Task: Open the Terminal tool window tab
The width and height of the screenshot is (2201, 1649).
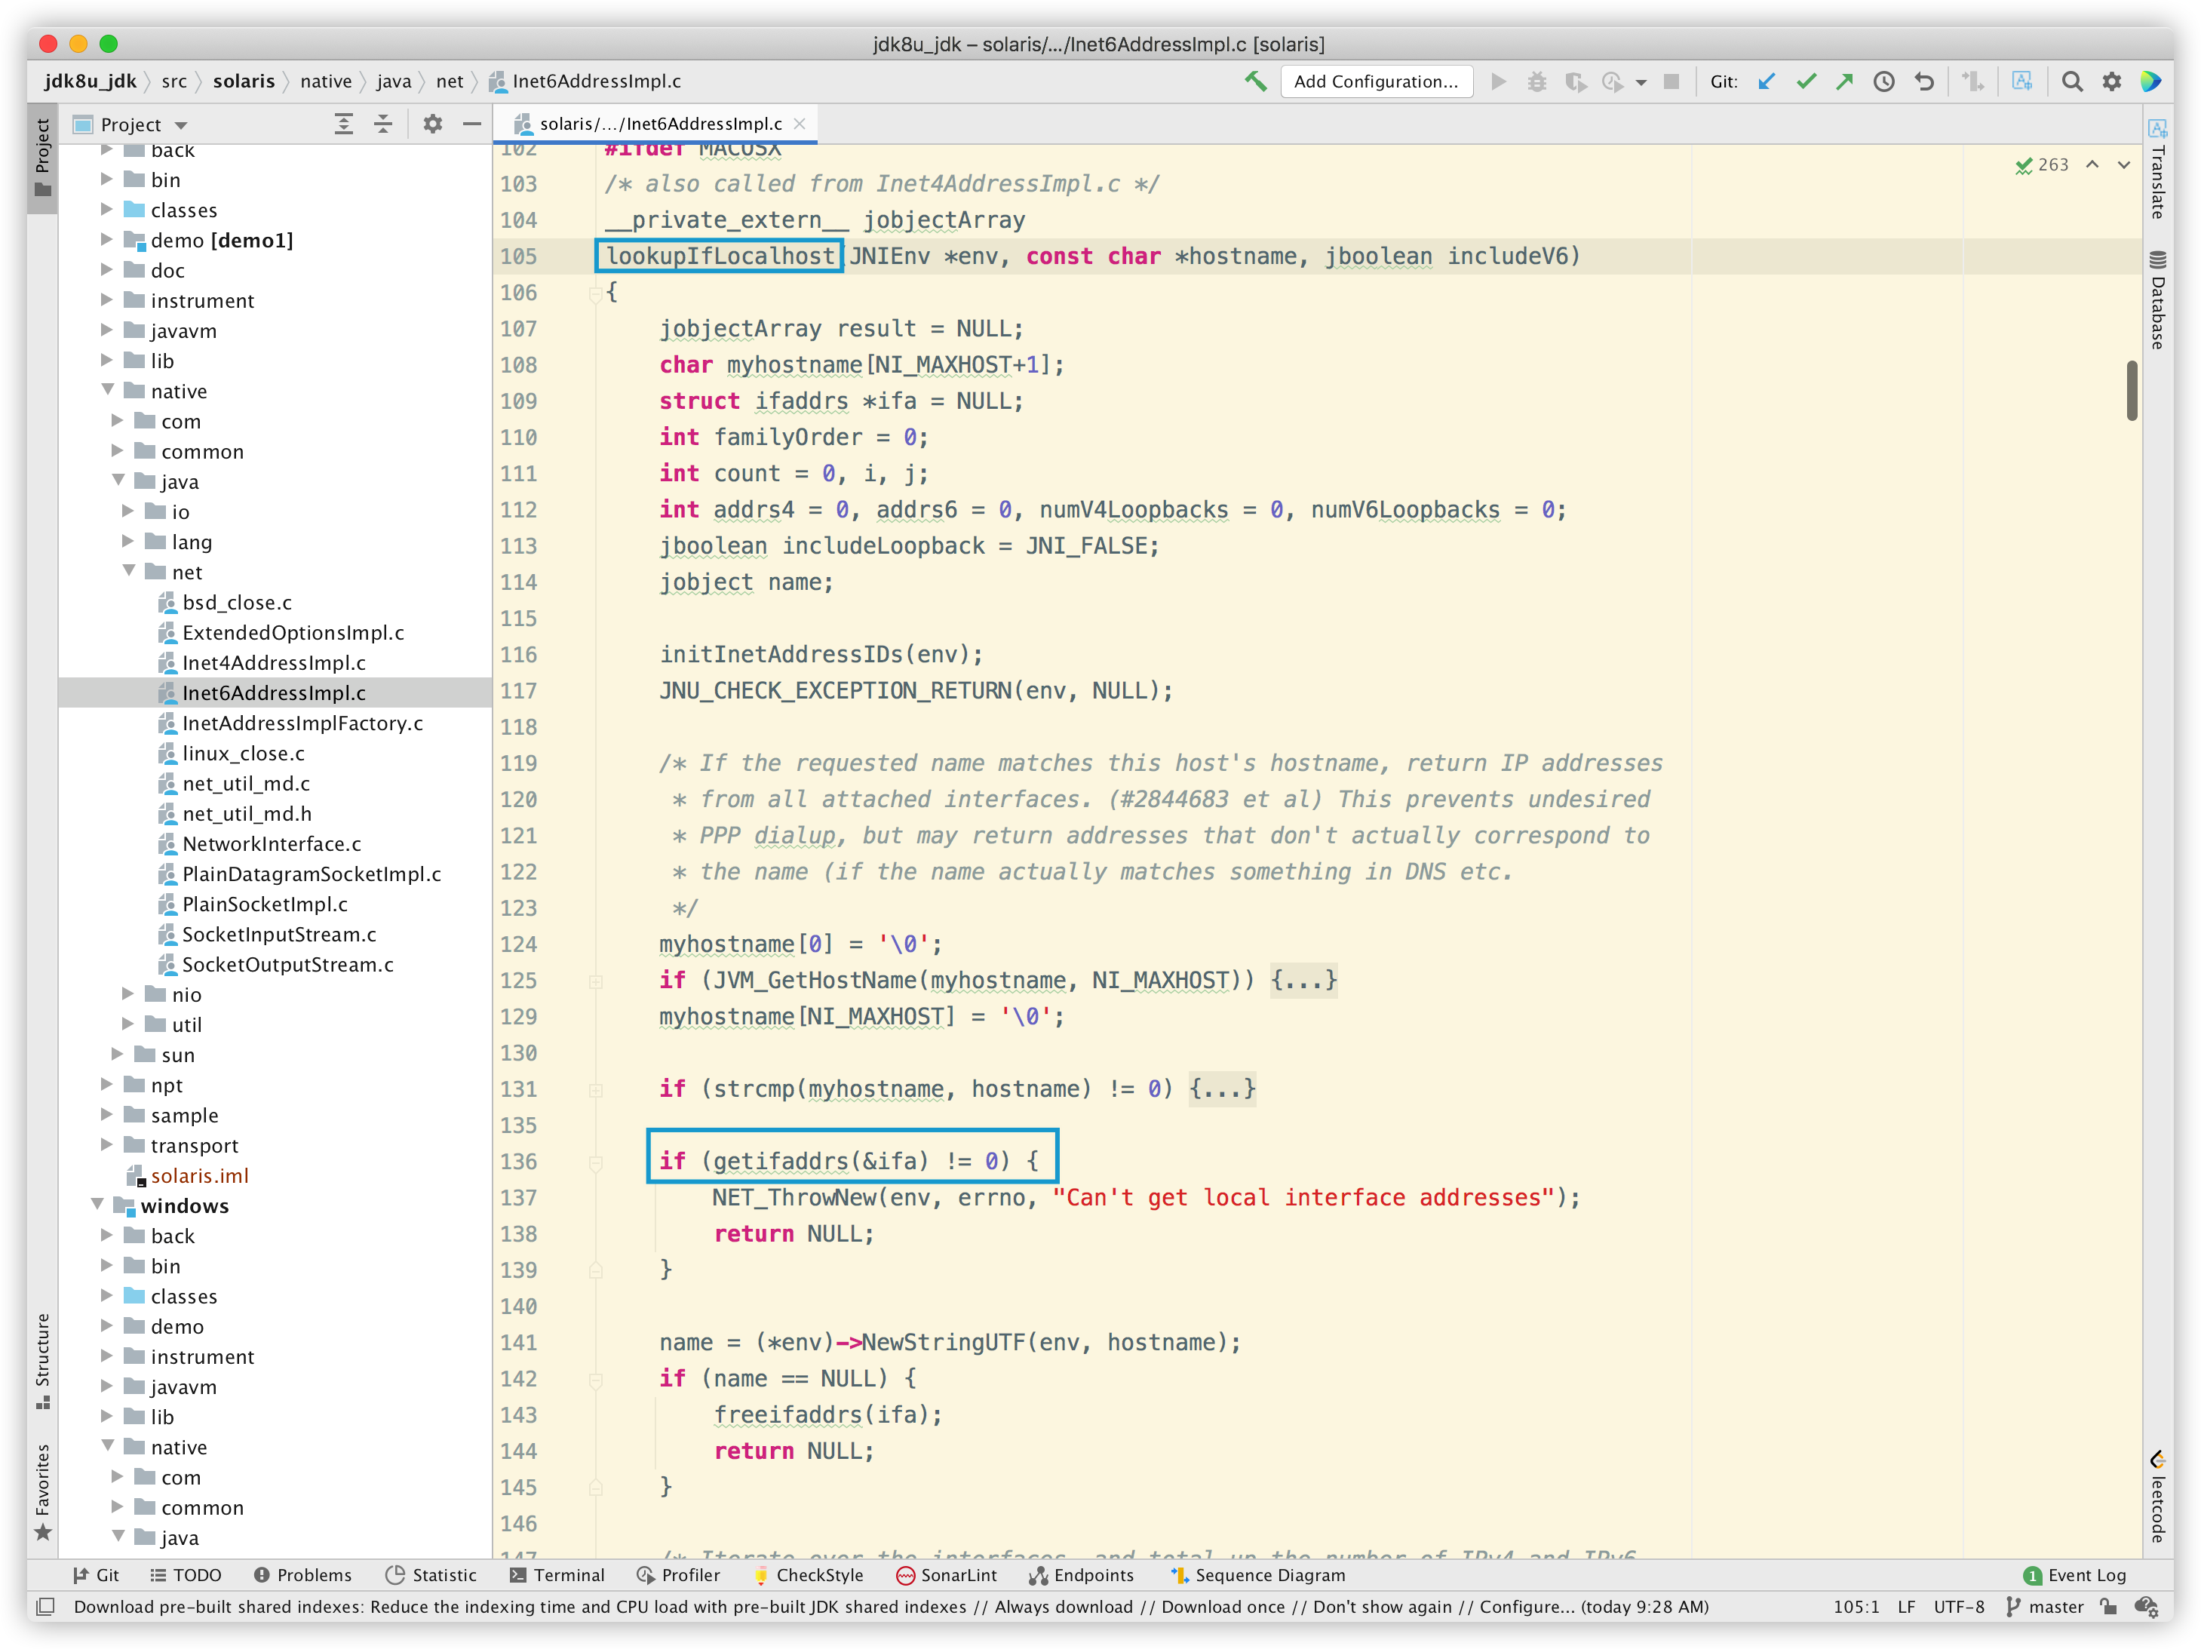Action: pos(557,1574)
